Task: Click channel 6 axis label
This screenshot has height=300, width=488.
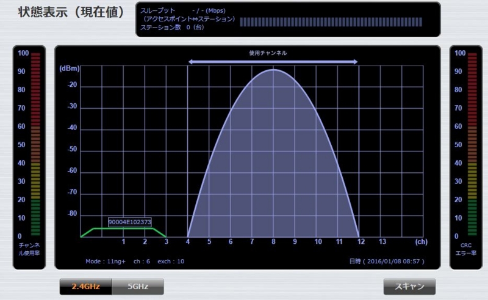Action: (231, 241)
